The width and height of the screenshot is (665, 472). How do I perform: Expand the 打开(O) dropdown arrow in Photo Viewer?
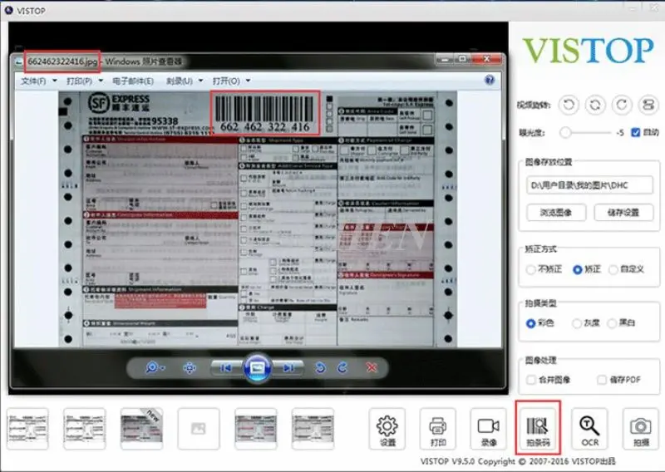(248, 80)
